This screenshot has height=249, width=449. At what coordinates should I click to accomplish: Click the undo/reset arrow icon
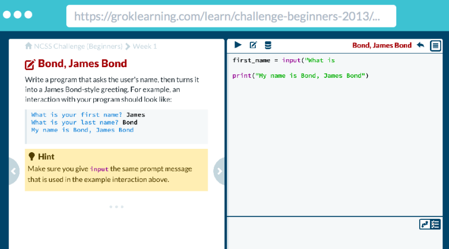[x=420, y=45]
